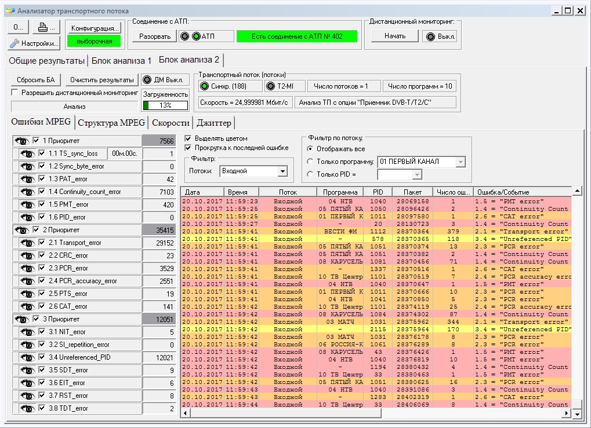The height and width of the screenshot is (428, 591).
Task: Toggle the Выделять цветом checkbox
Action: coord(188,138)
